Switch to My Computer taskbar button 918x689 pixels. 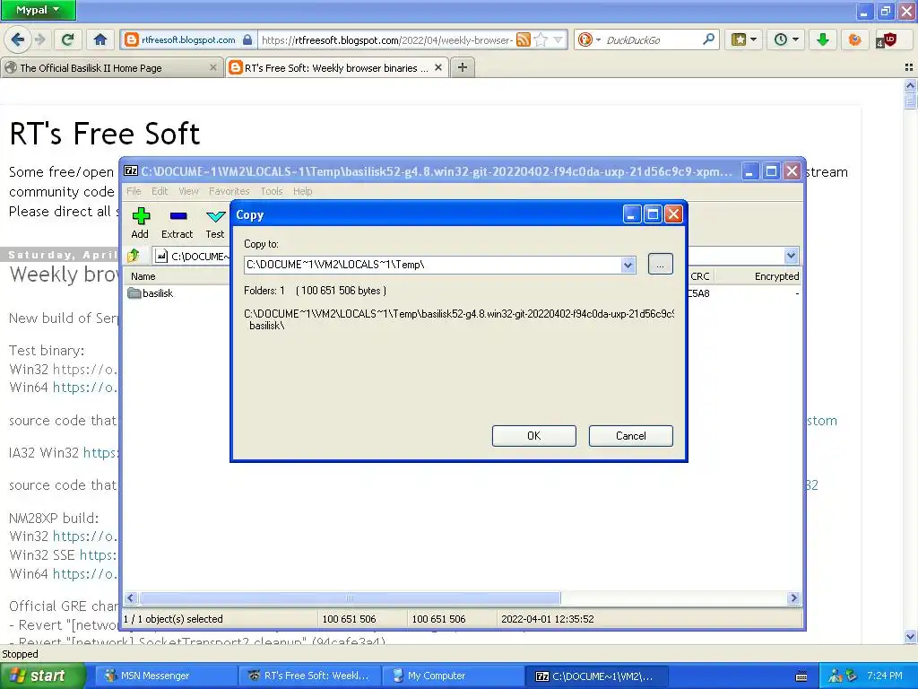click(x=453, y=676)
